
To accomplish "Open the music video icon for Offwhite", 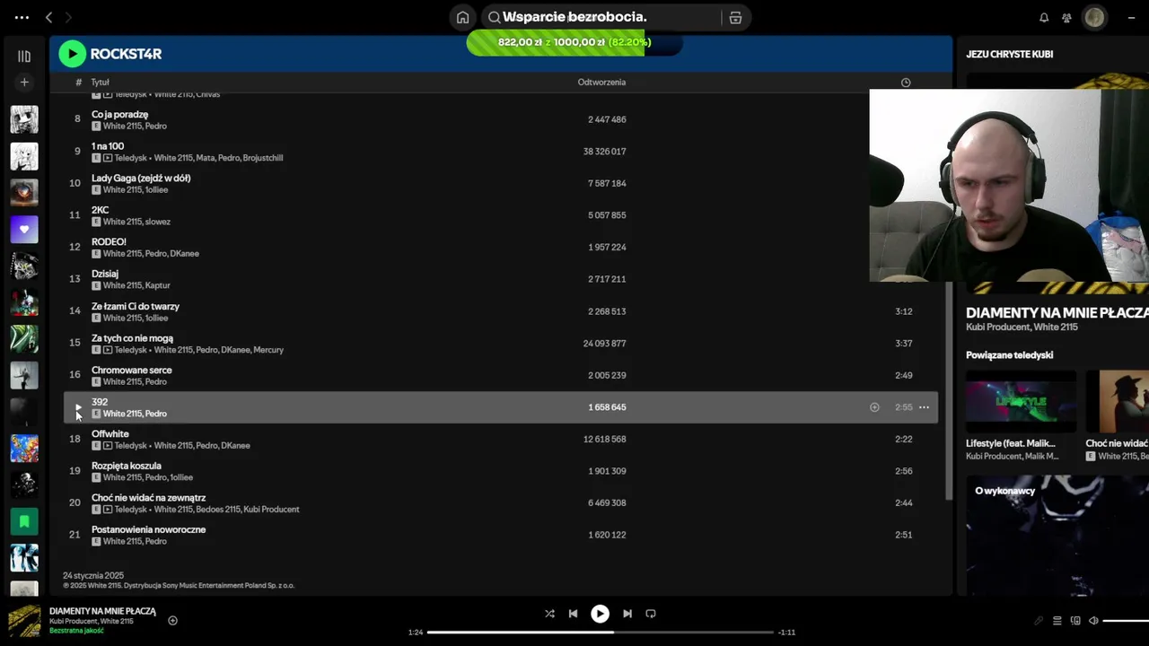I will point(108,446).
